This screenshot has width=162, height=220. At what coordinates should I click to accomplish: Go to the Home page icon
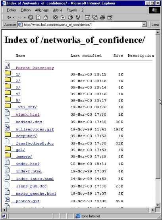(46, 17)
